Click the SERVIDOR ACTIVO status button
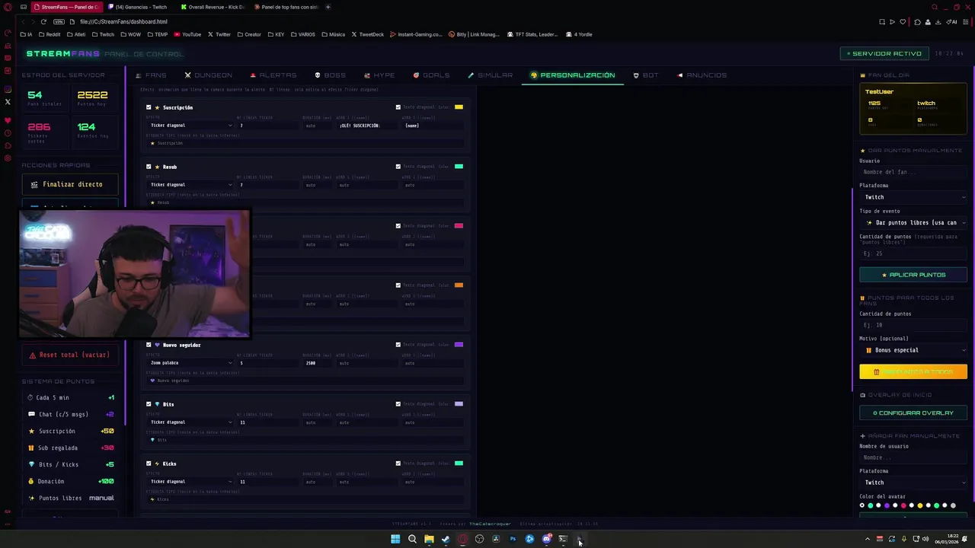The image size is (975, 548). [x=883, y=53]
